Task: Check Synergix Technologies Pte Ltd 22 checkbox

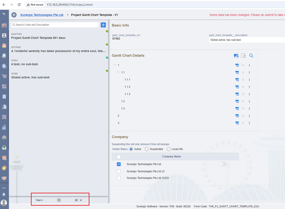Action: click(119, 171)
